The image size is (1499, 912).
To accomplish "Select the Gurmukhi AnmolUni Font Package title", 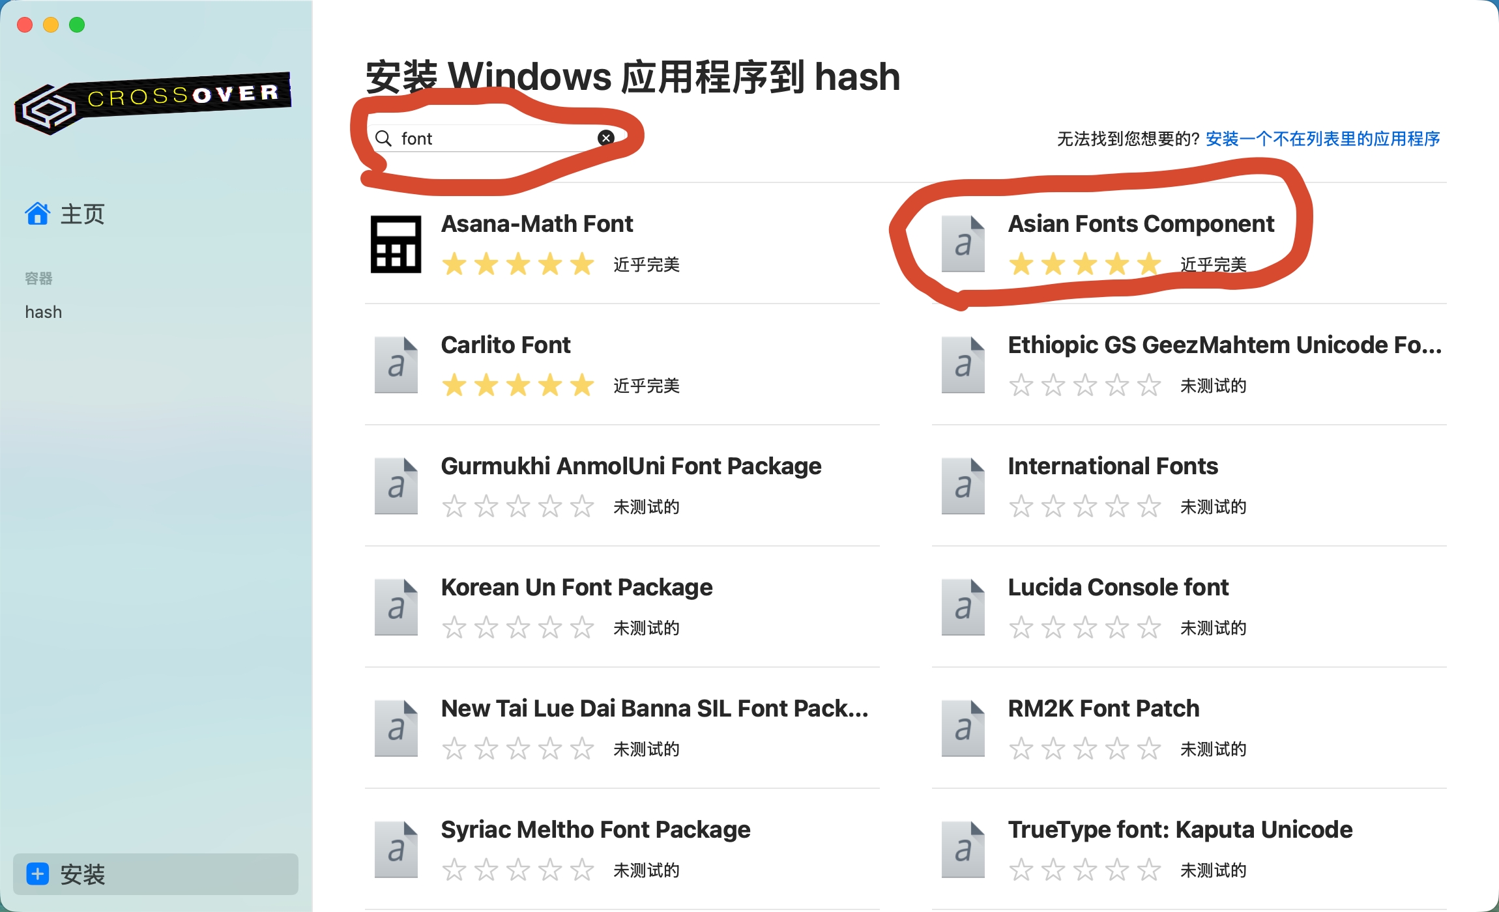I will [x=632, y=466].
